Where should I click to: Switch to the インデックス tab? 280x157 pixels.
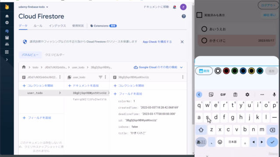point(57,26)
